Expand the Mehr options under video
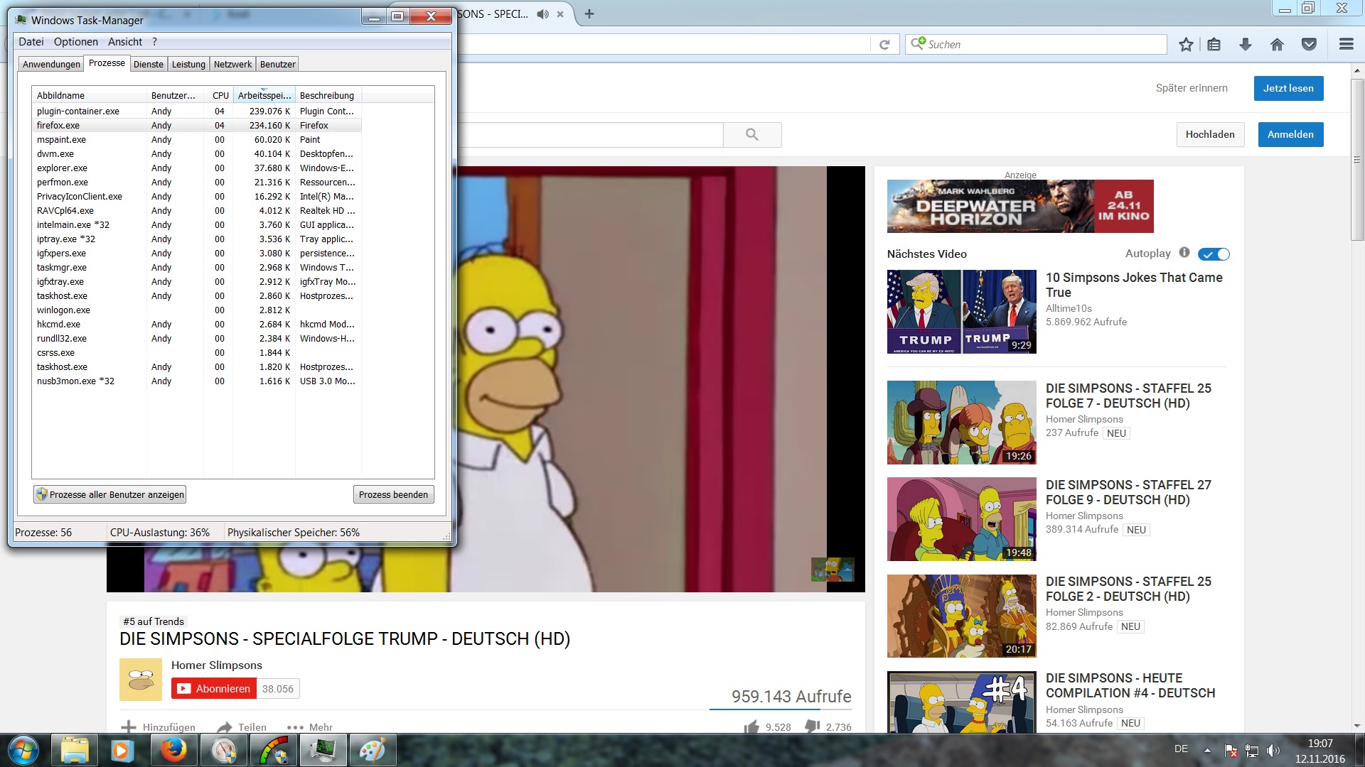 (x=310, y=727)
